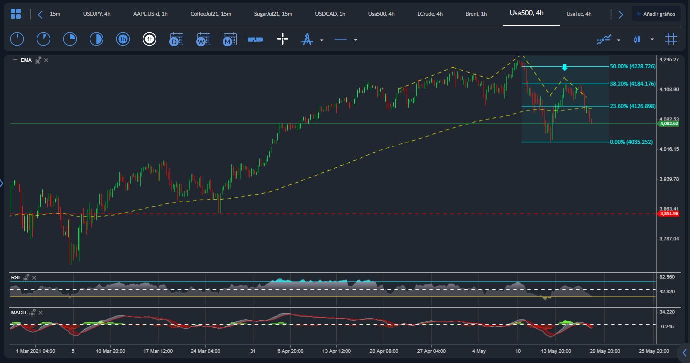Select the 1h timeframe icon
This screenshot has height=363, width=690.
point(123,39)
